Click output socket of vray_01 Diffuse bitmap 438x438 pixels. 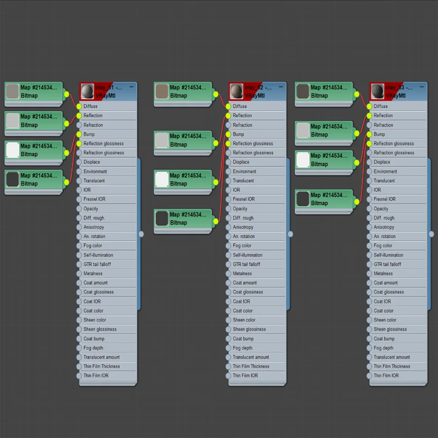[x=67, y=94]
